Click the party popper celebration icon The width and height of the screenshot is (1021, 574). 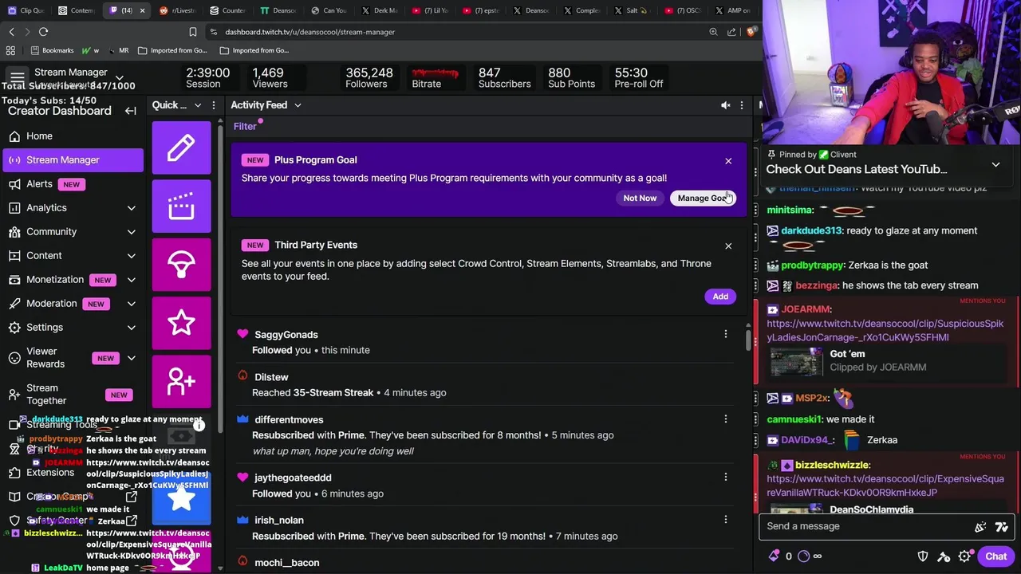[x=980, y=526]
